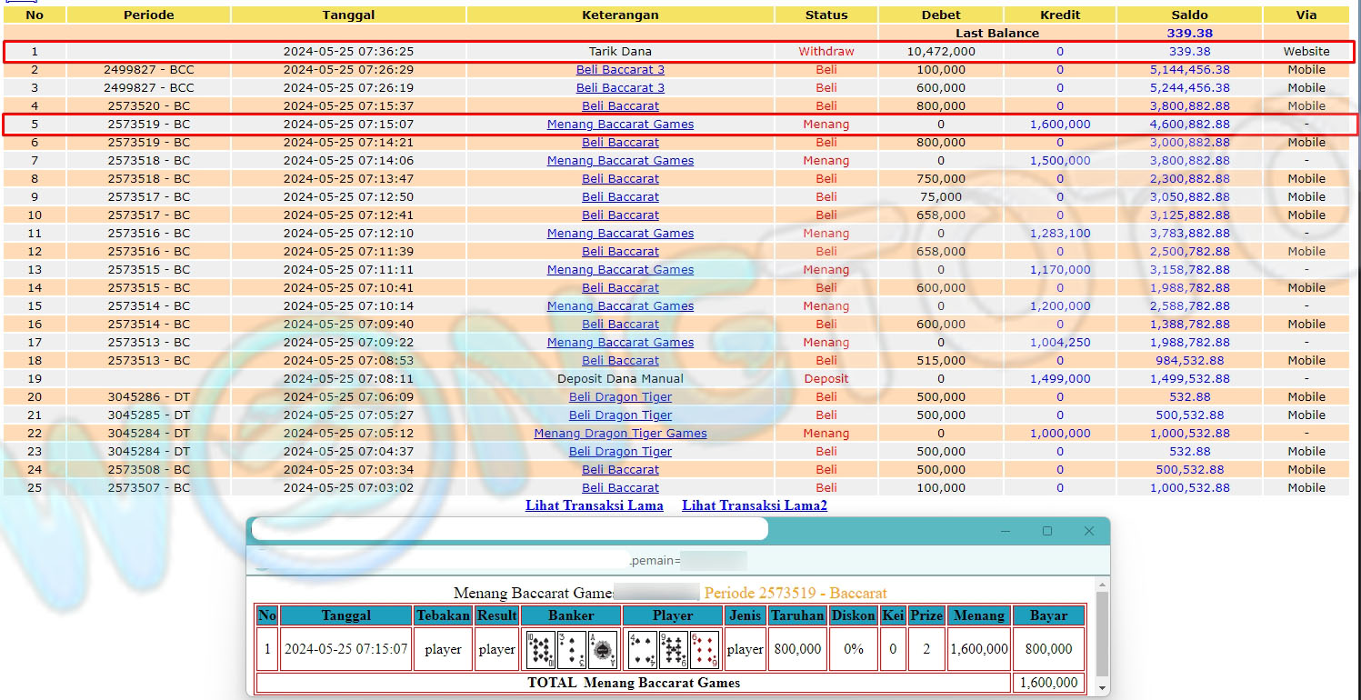Close the baccarat result popup window
The width and height of the screenshot is (1361, 700).
click(x=1089, y=531)
